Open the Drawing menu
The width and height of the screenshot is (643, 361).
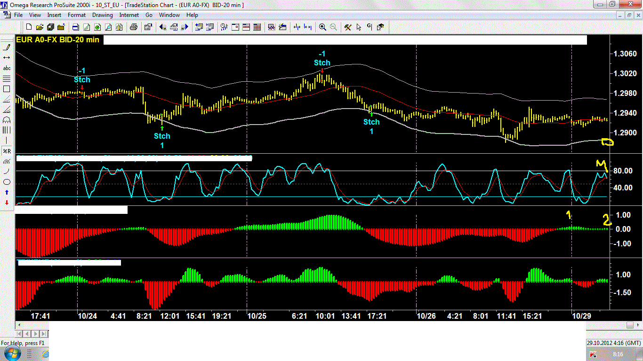[x=102, y=15]
